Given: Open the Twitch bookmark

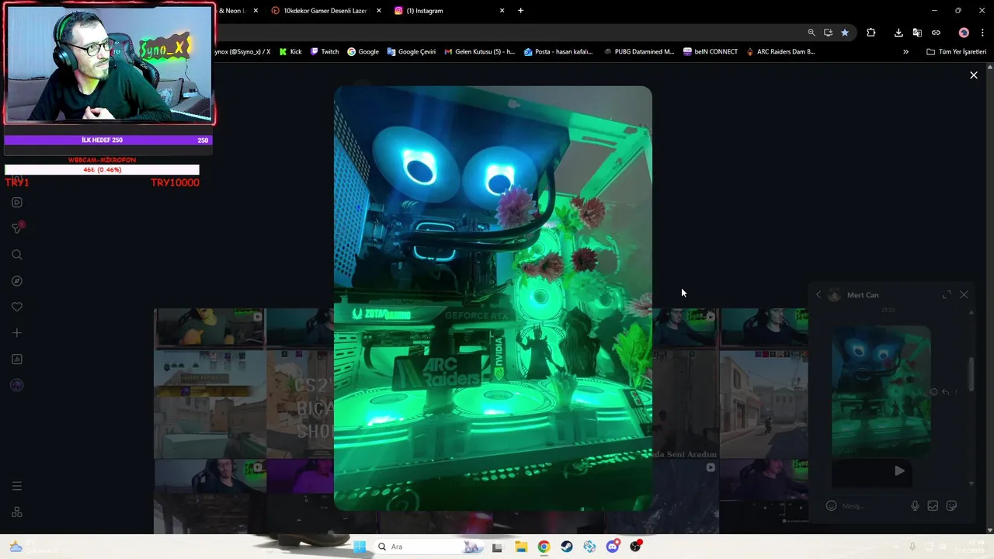Looking at the screenshot, I should pos(325,52).
